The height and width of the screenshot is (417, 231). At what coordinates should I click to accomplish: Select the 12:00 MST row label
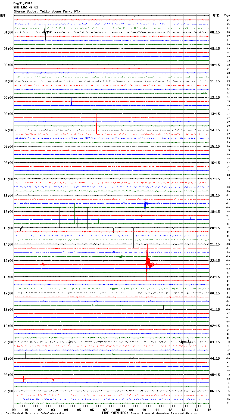pos(8,212)
